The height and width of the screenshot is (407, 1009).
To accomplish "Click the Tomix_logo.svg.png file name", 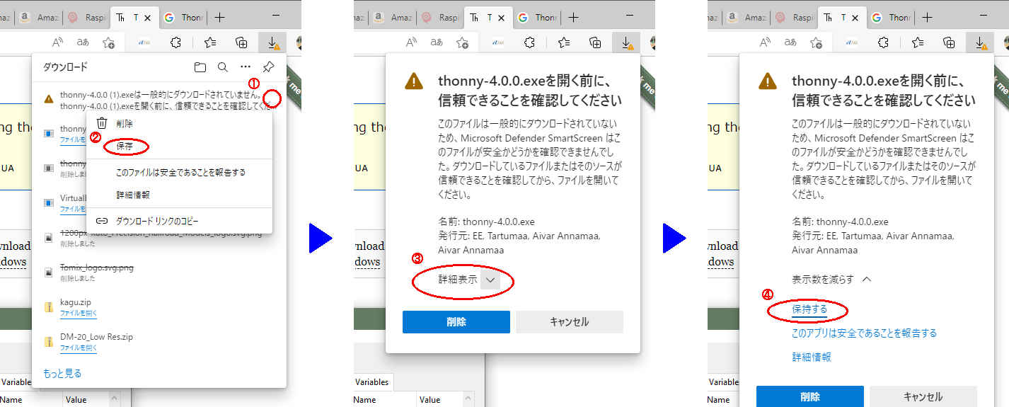I will 97,268.
